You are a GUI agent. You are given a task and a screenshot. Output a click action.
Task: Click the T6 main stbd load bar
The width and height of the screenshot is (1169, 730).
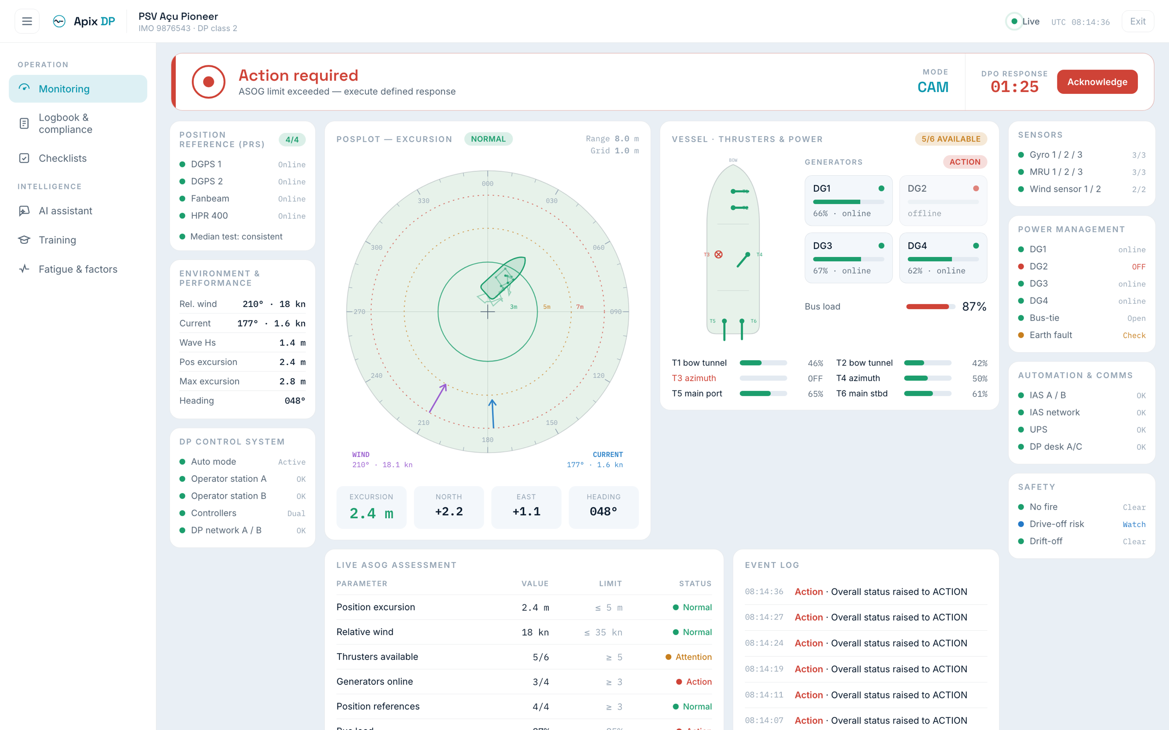pyautogui.click(x=927, y=394)
